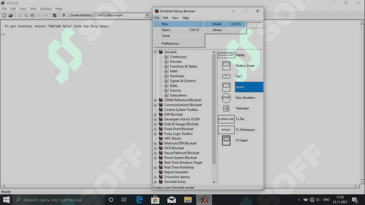This screenshot has height=205, width=365.
Task: Click the ENG language indicator
Action: pos(326,200)
